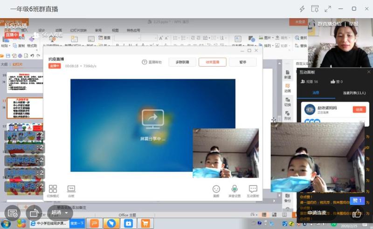Open 声音设置 microphone settings
The height and width of the screenshot is (229, 373).
[x=235, y=189]
